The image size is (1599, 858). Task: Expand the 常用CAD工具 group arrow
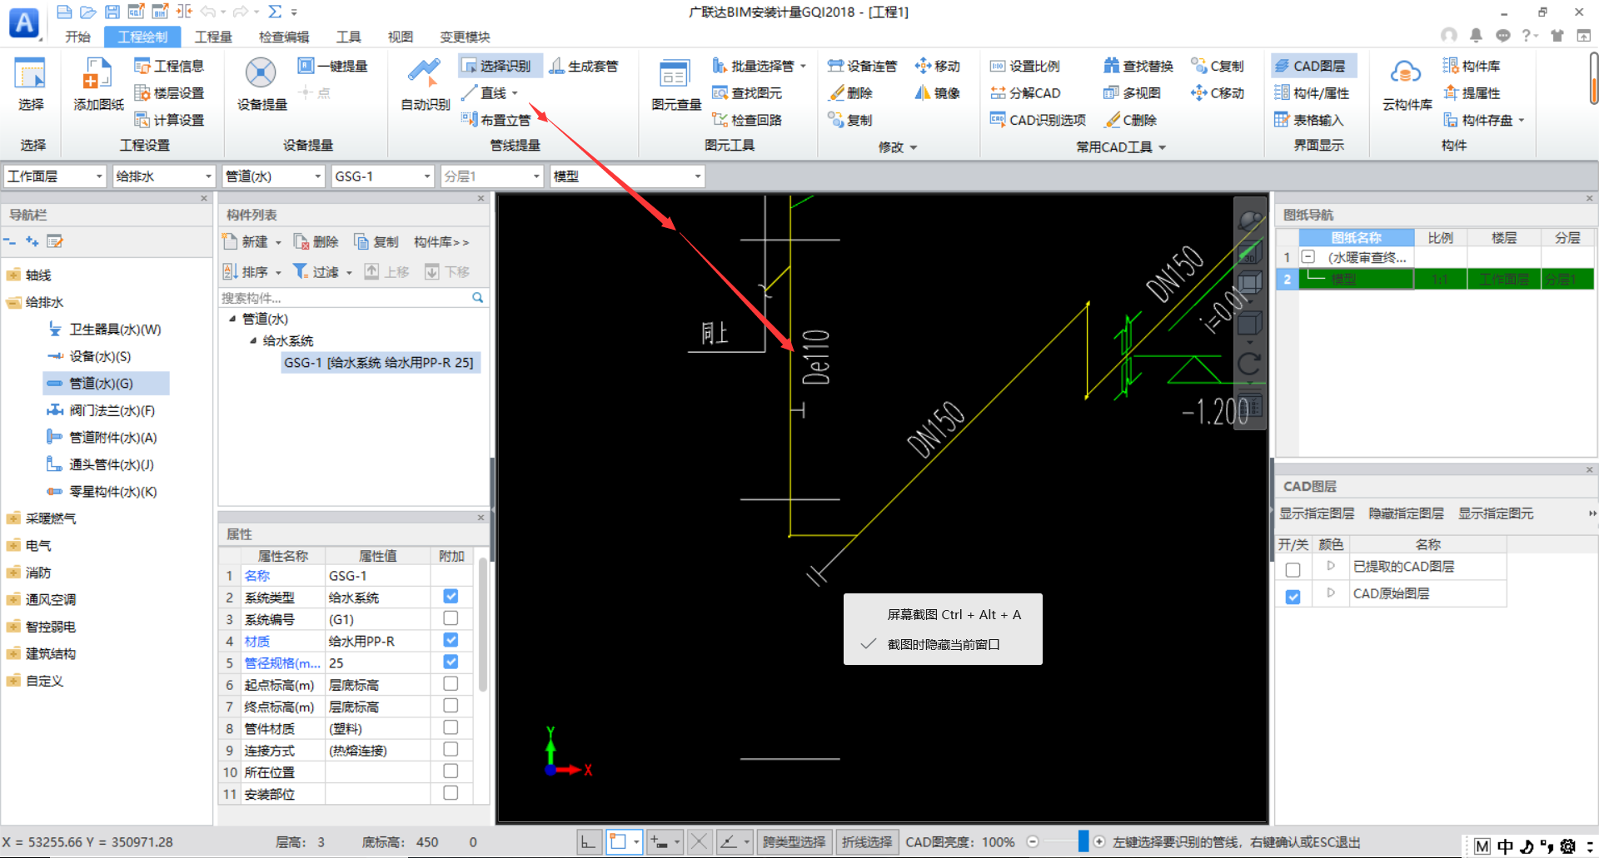coord(1162,147)
